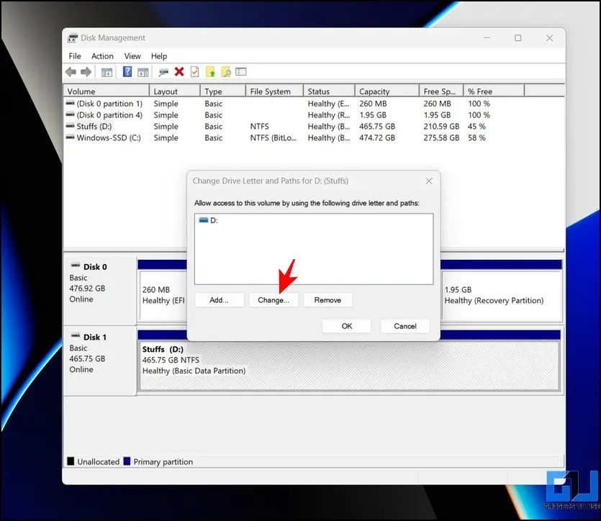
Task: Open the Action menu
Action: tap(102, 56)
